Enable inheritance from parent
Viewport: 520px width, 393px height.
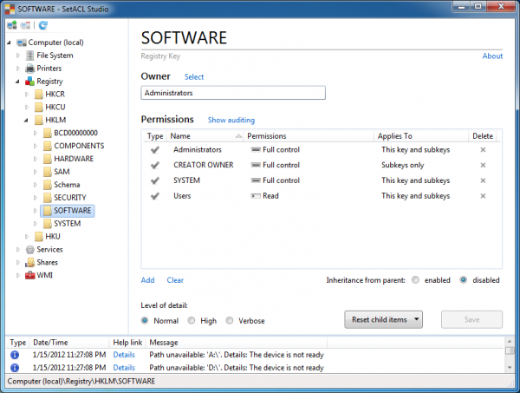(415, 280)
